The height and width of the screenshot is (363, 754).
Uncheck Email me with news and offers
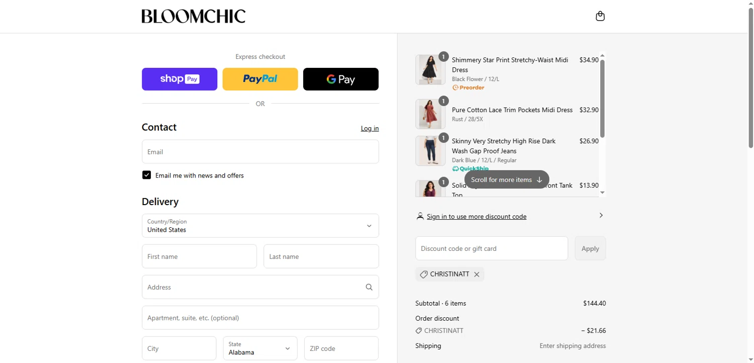coord(146,175)
